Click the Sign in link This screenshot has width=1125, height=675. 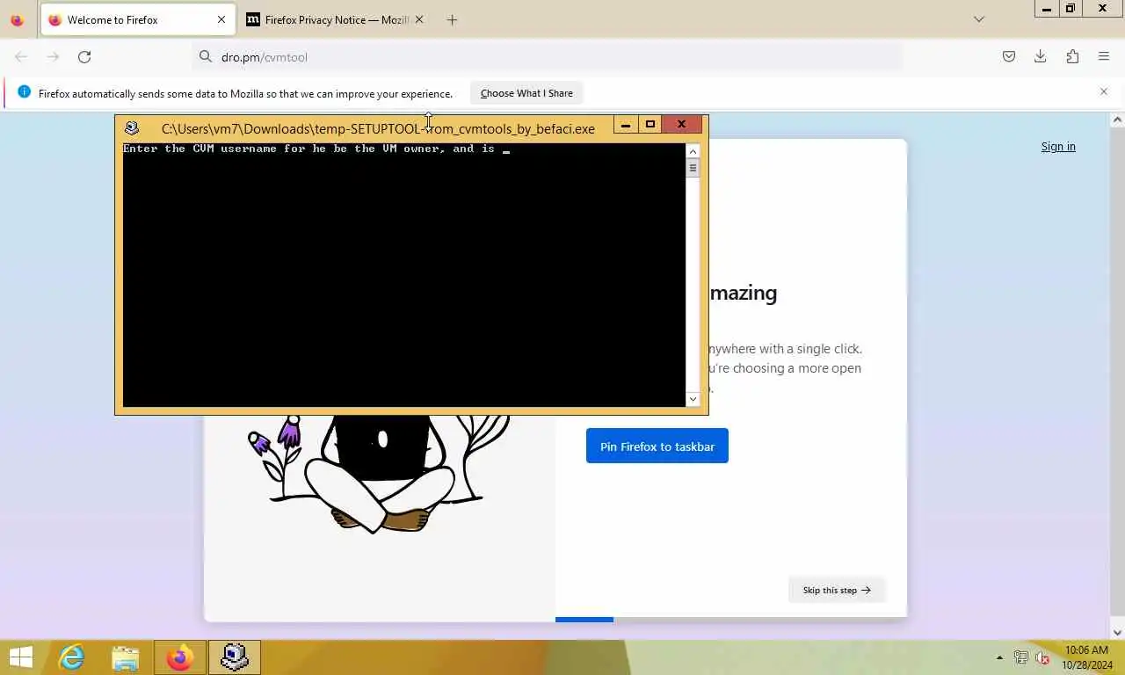tap(1058, 147)
